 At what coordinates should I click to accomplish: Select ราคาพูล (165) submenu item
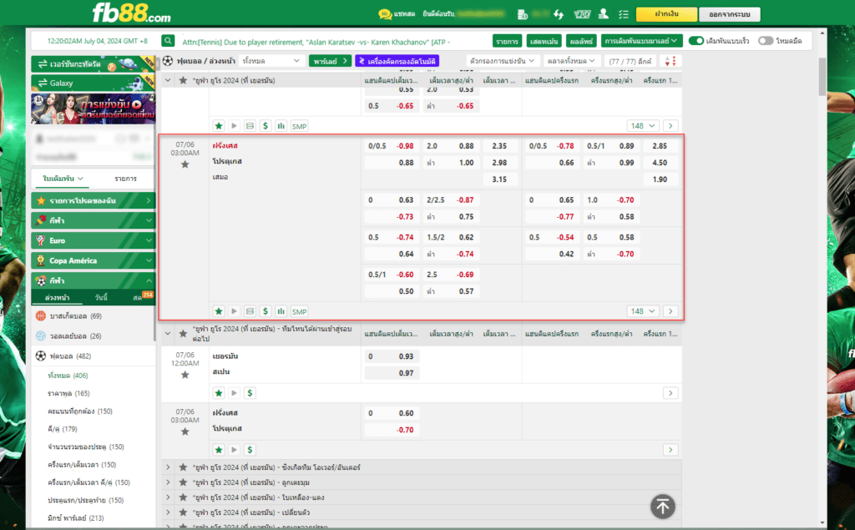point(68,393)
